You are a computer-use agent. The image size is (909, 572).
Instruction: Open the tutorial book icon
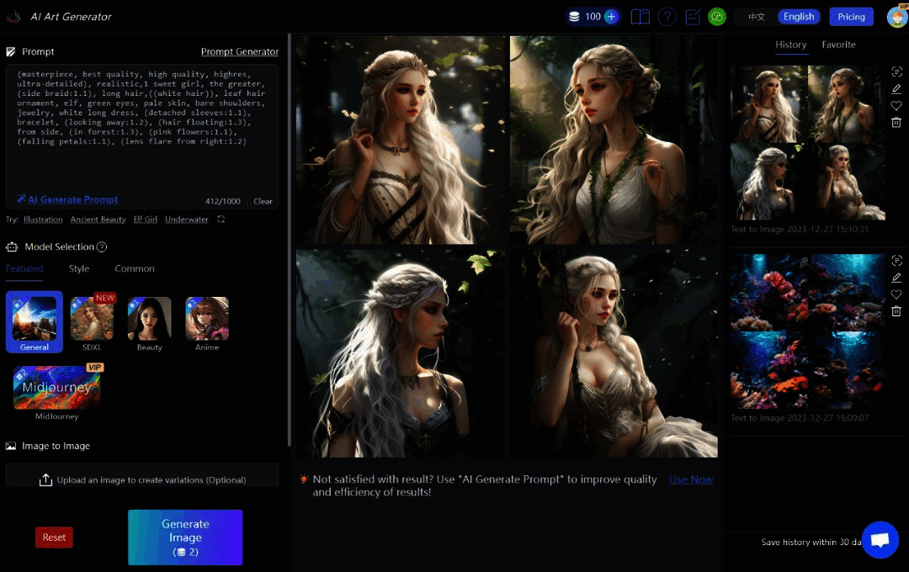click(x=640, y=17)
